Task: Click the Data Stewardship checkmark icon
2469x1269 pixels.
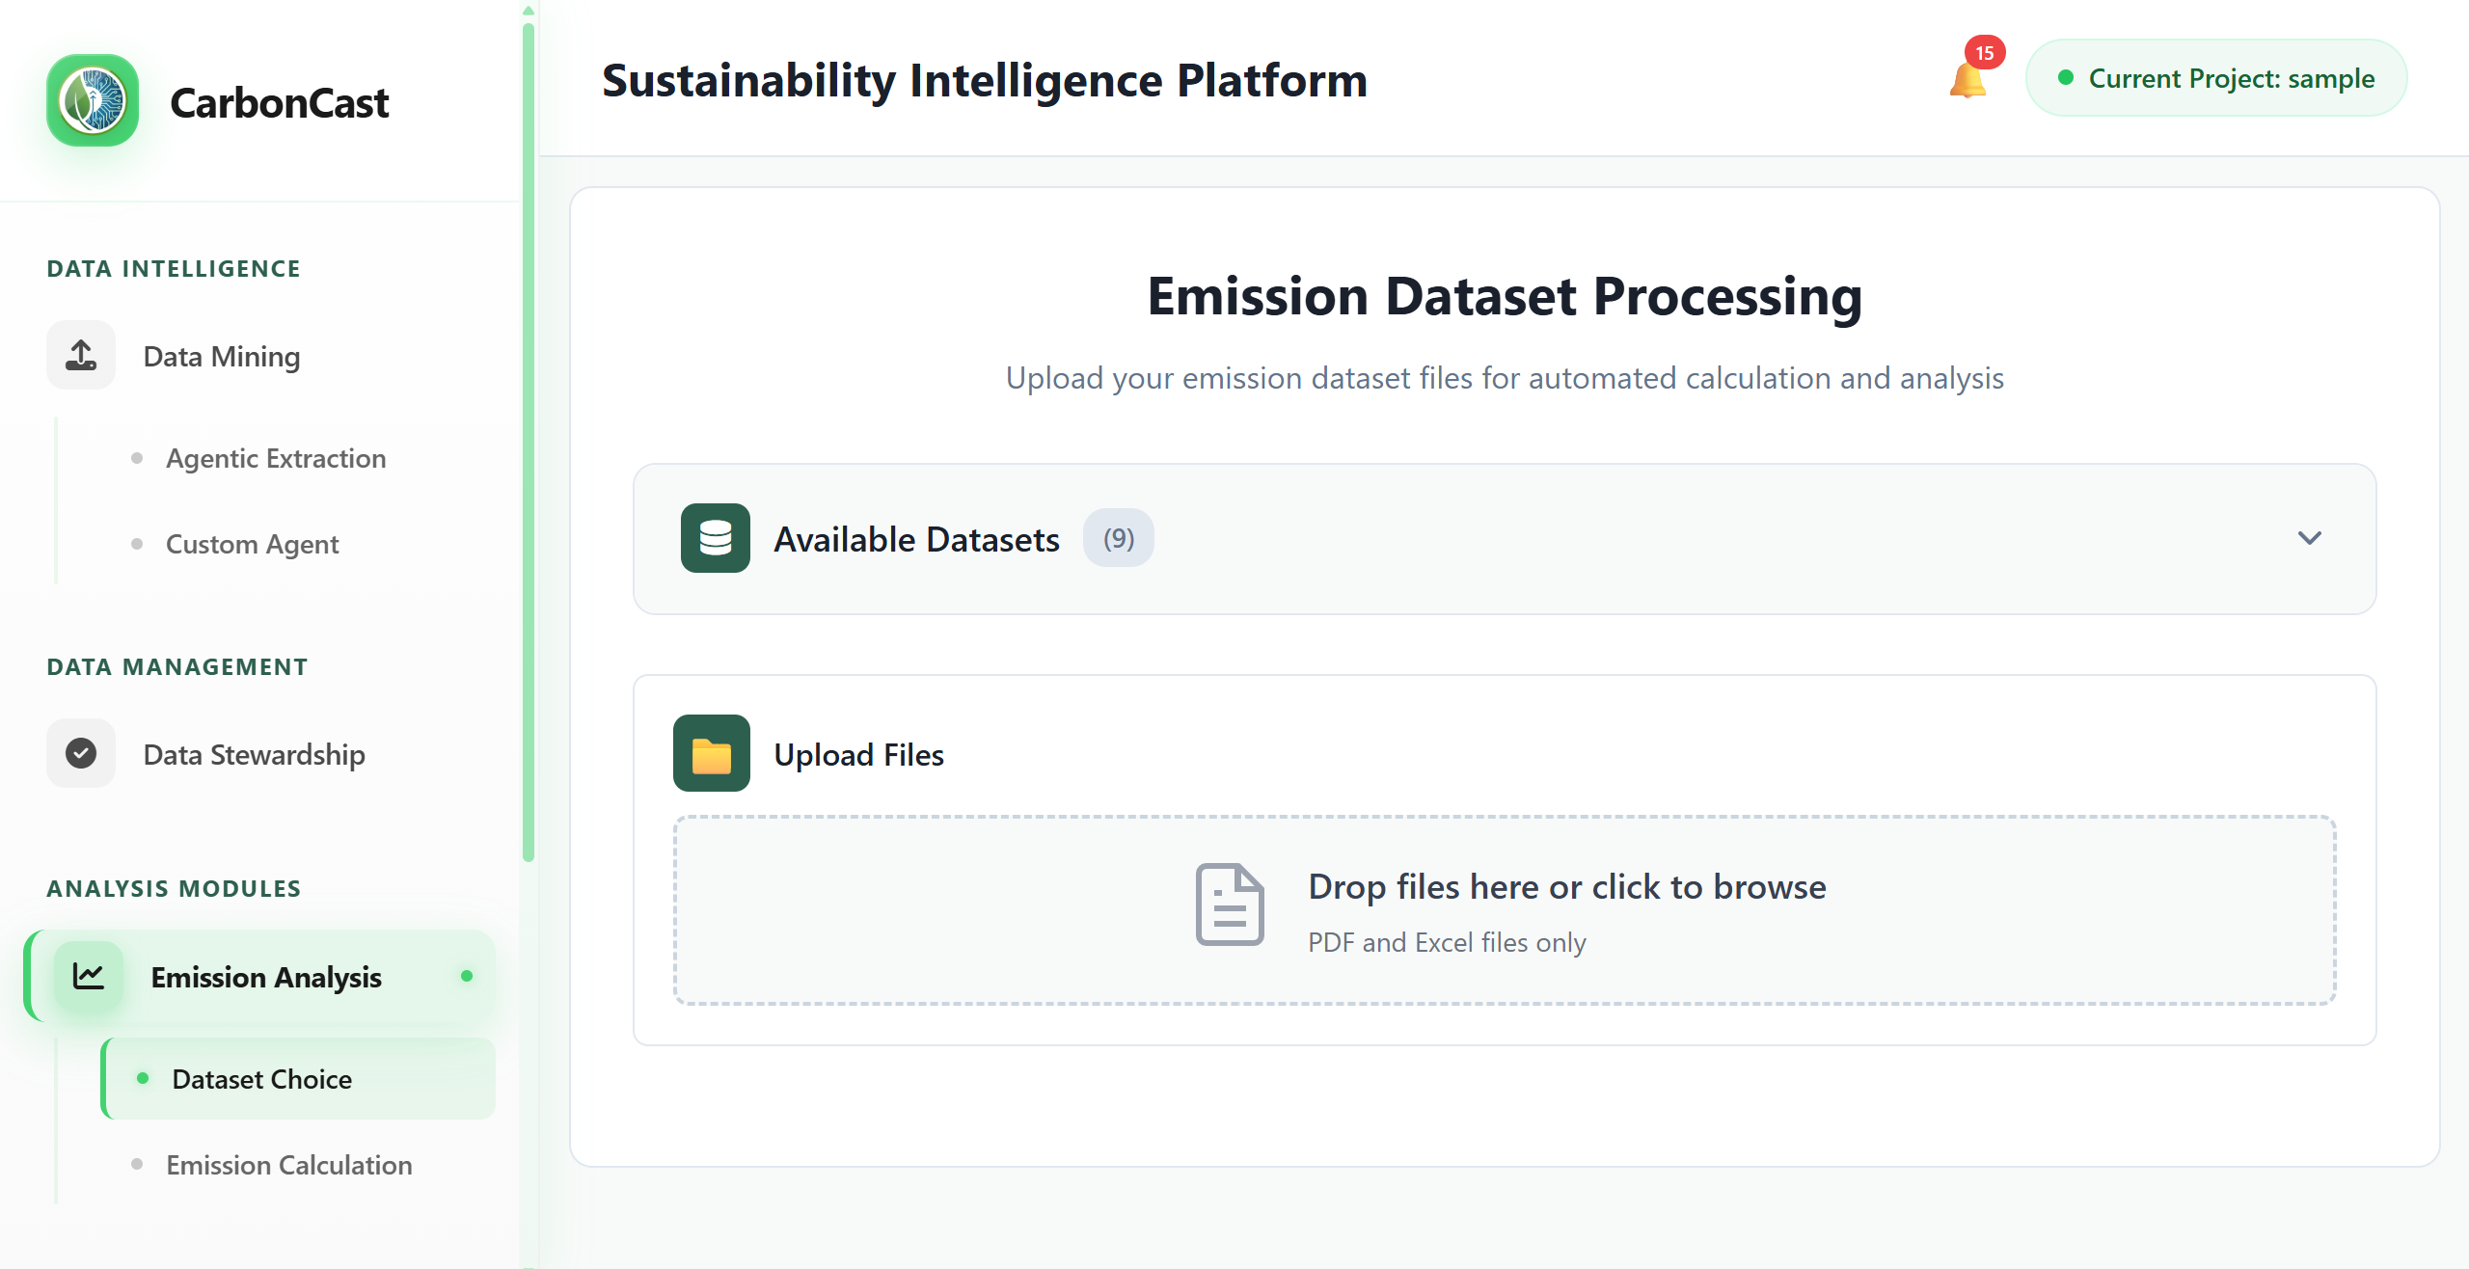Action: click(x=81, y=753)
